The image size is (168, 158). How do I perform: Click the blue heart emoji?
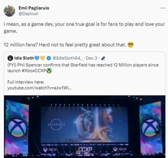click(x=37, y=58)
